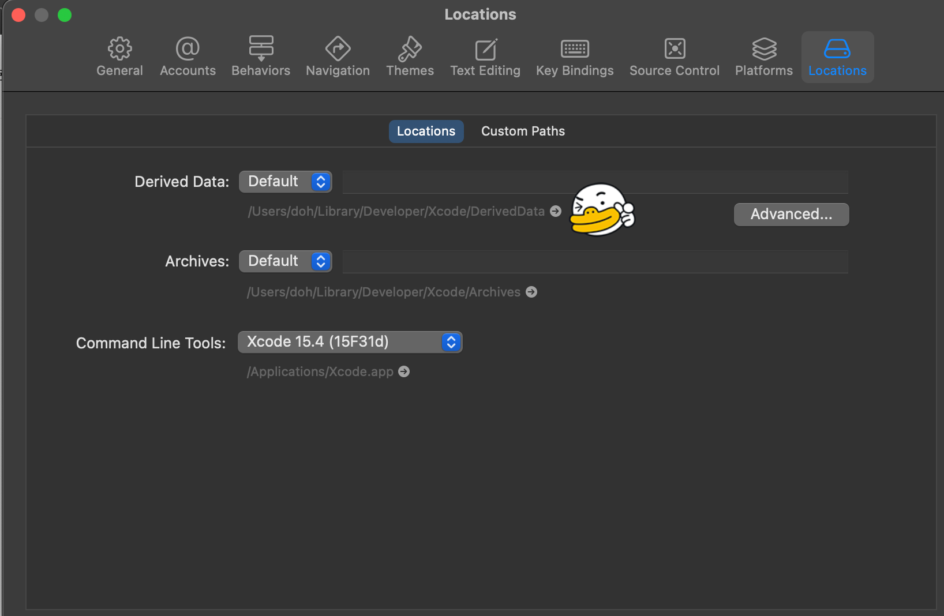
Task: Open the Navigation settings pane
Action: click(x=338, y=57)
